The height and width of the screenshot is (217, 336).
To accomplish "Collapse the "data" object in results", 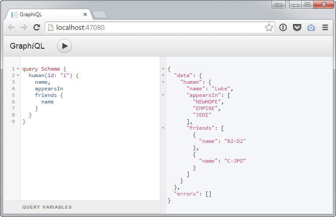I will (163, 75).
